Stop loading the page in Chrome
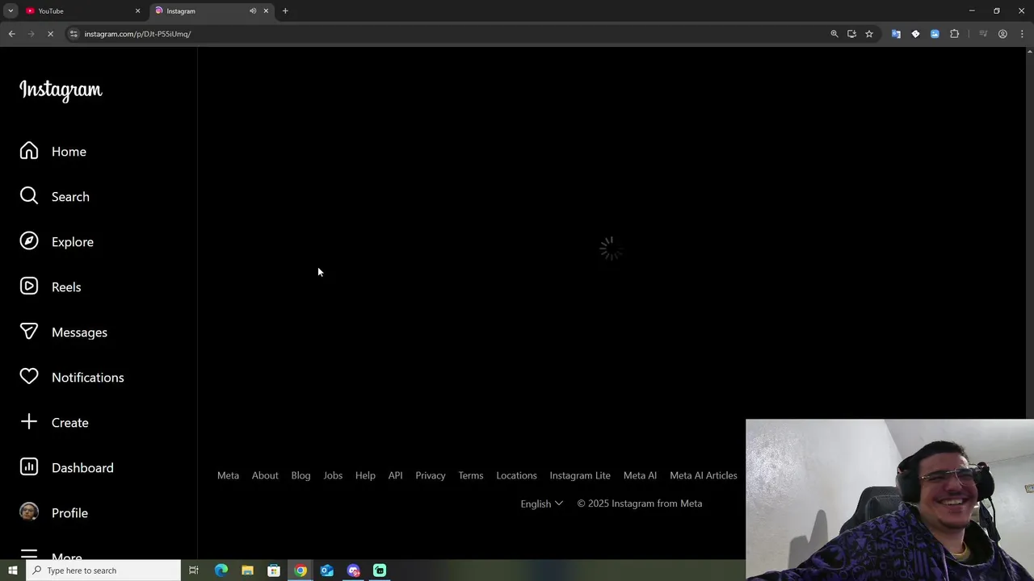 [50, 34]
